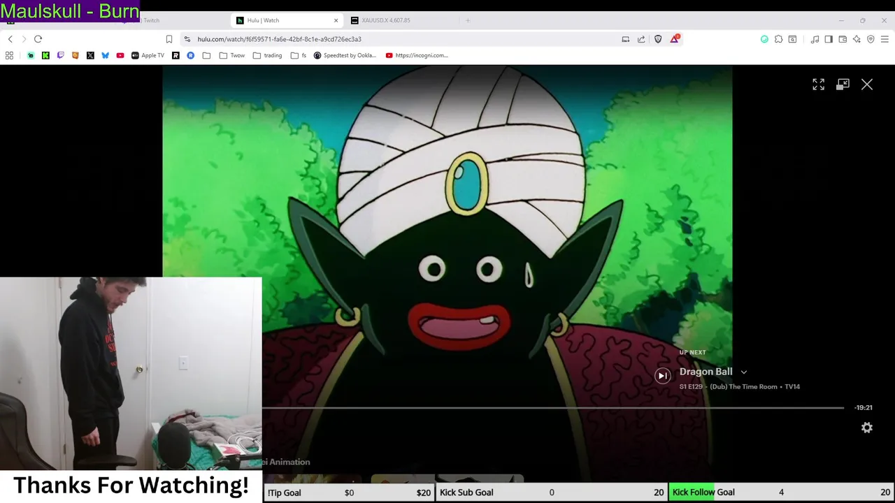Open the media playlist music note icon
Image resolution: width=895 pixels, height=503 pixels.
815,39
